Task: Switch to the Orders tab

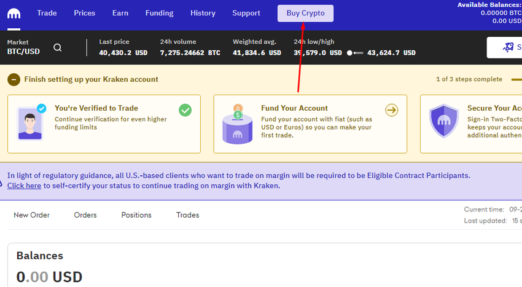Action: point(85,215)
